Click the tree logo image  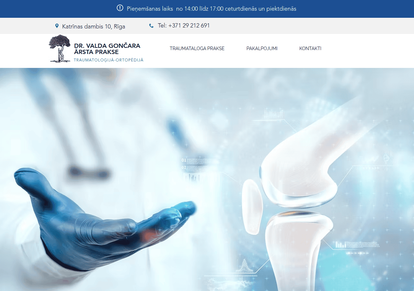tap(60, 48)
